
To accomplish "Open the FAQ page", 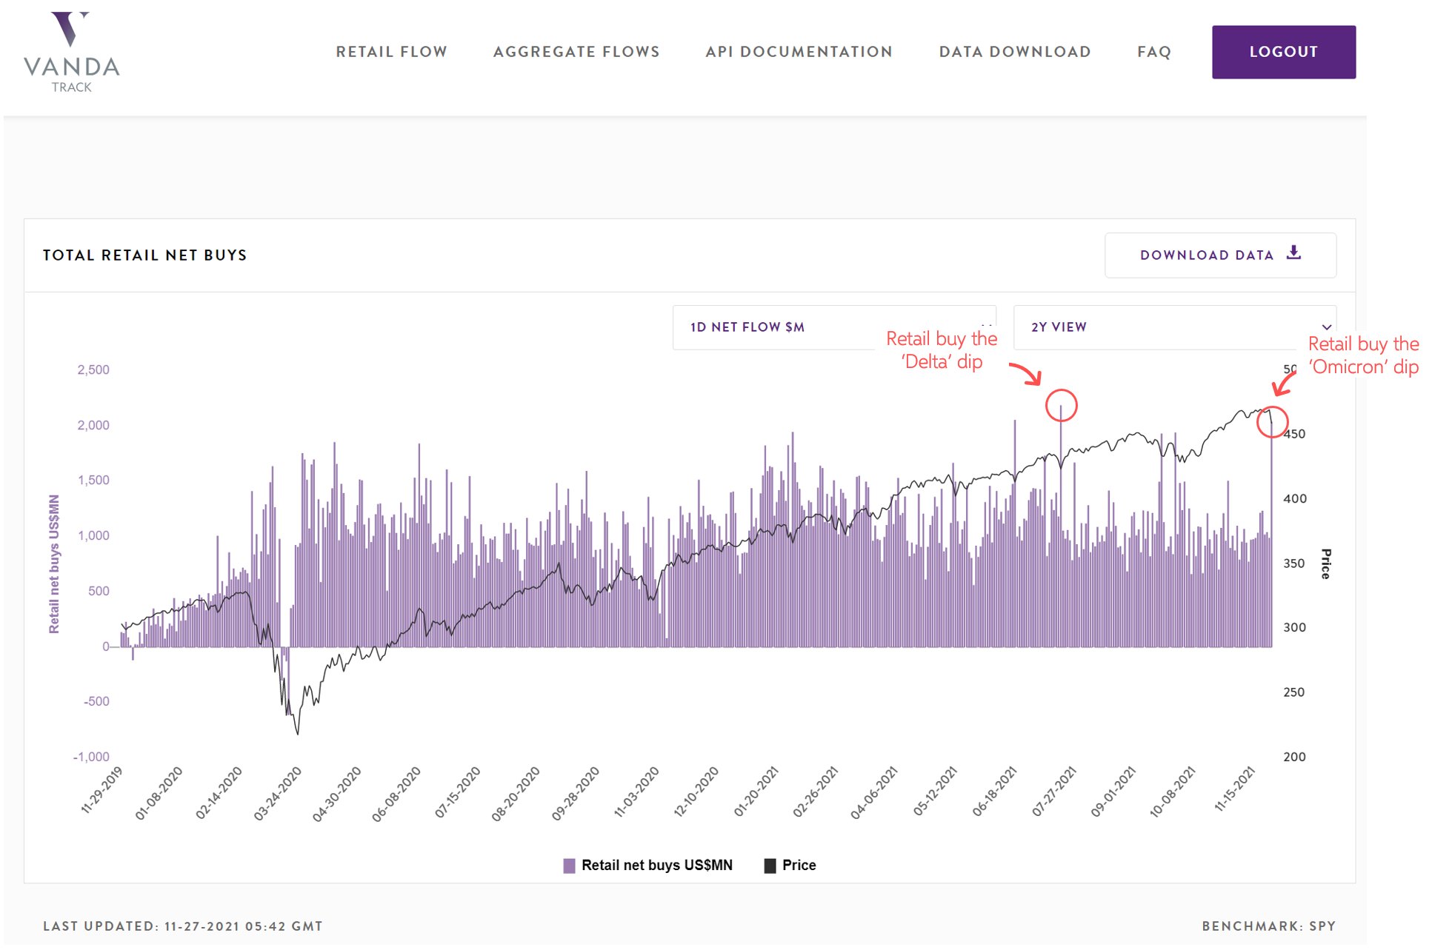I will click(1153, 52).
